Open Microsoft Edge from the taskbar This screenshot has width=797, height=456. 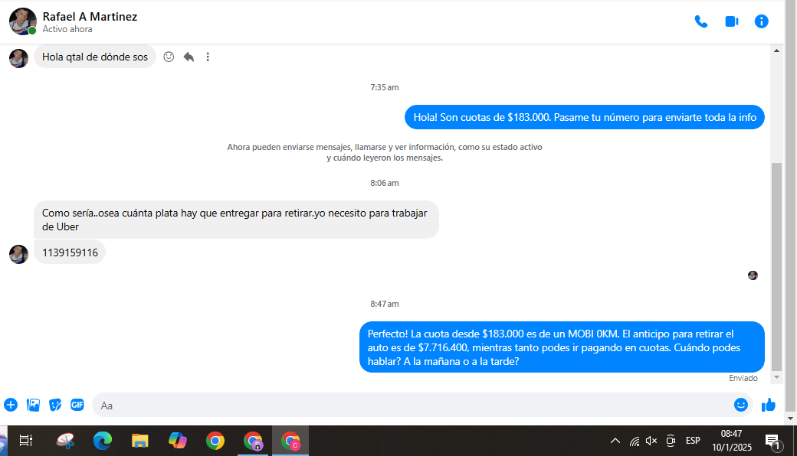point(102,441)
